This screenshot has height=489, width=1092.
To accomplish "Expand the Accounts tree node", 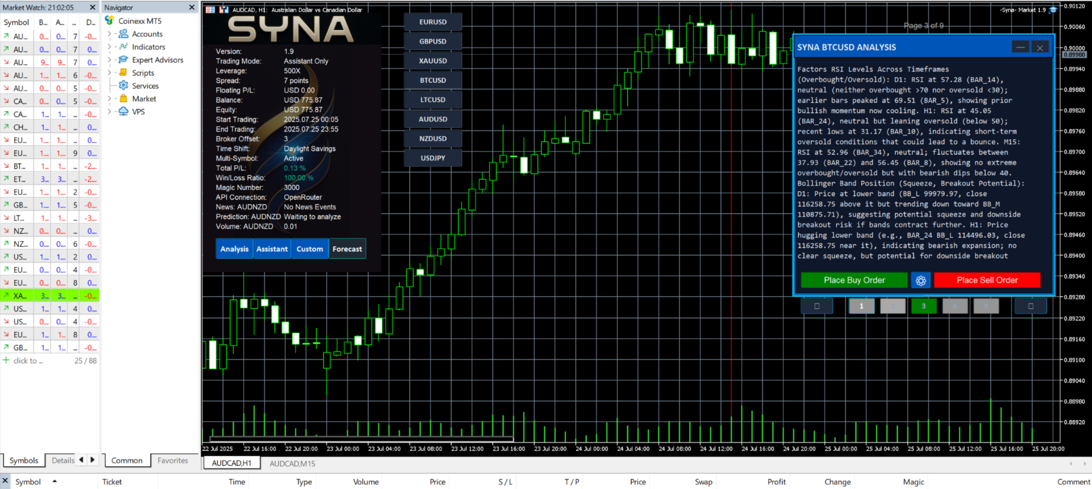I will tap(110, 34).
